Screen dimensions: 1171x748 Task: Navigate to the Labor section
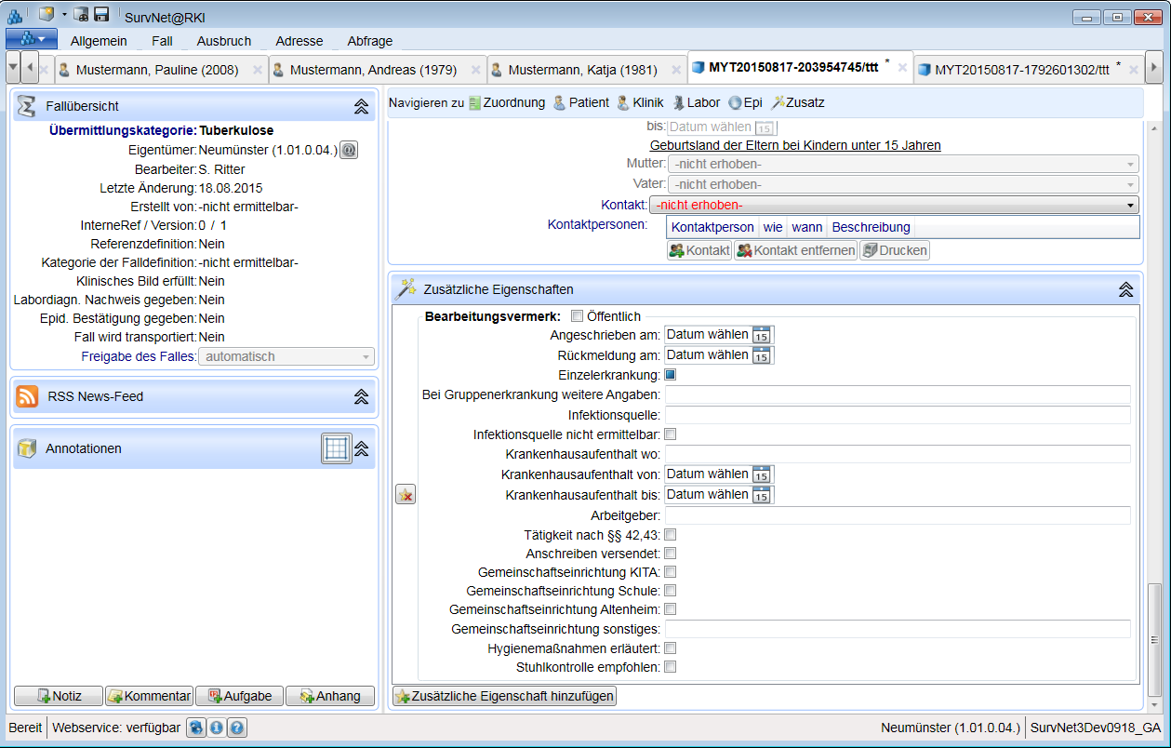pyautogui.click(x=696, y=103)
